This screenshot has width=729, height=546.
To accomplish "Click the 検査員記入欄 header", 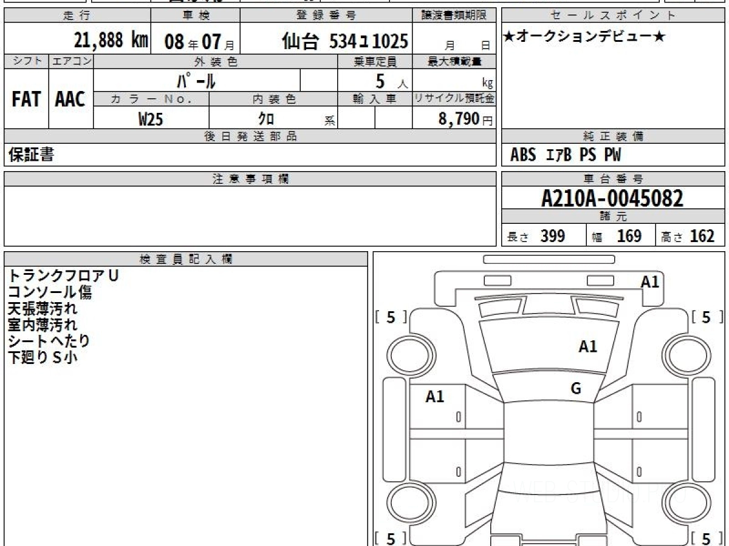I will [x=186, y=259].
